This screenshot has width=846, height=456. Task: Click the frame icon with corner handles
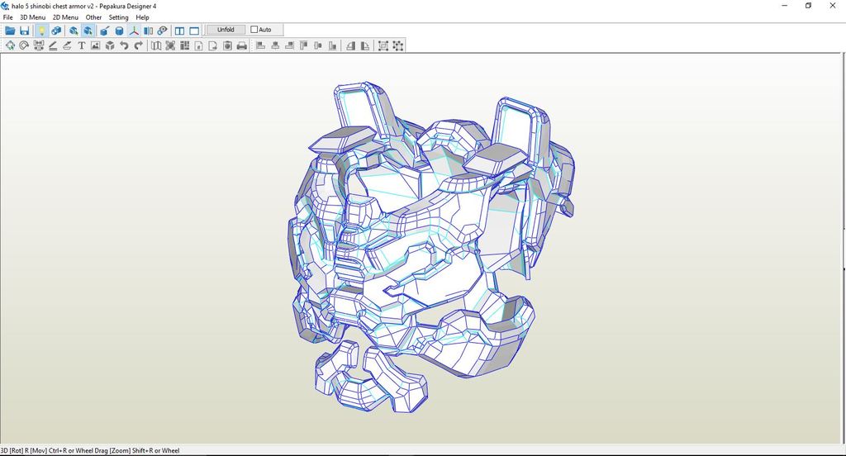383,46
